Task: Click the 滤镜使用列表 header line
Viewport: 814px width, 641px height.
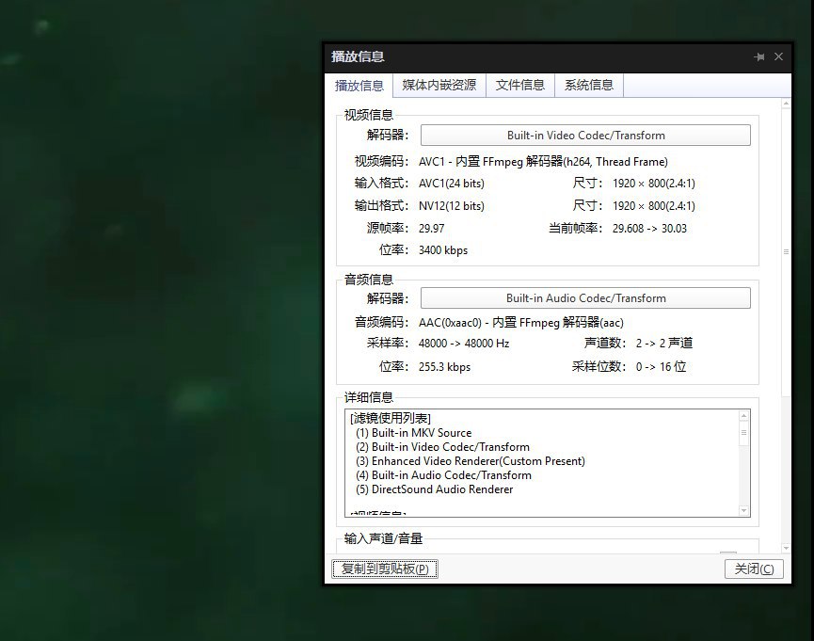Action: pyautogui.click(x=391, y=419)
